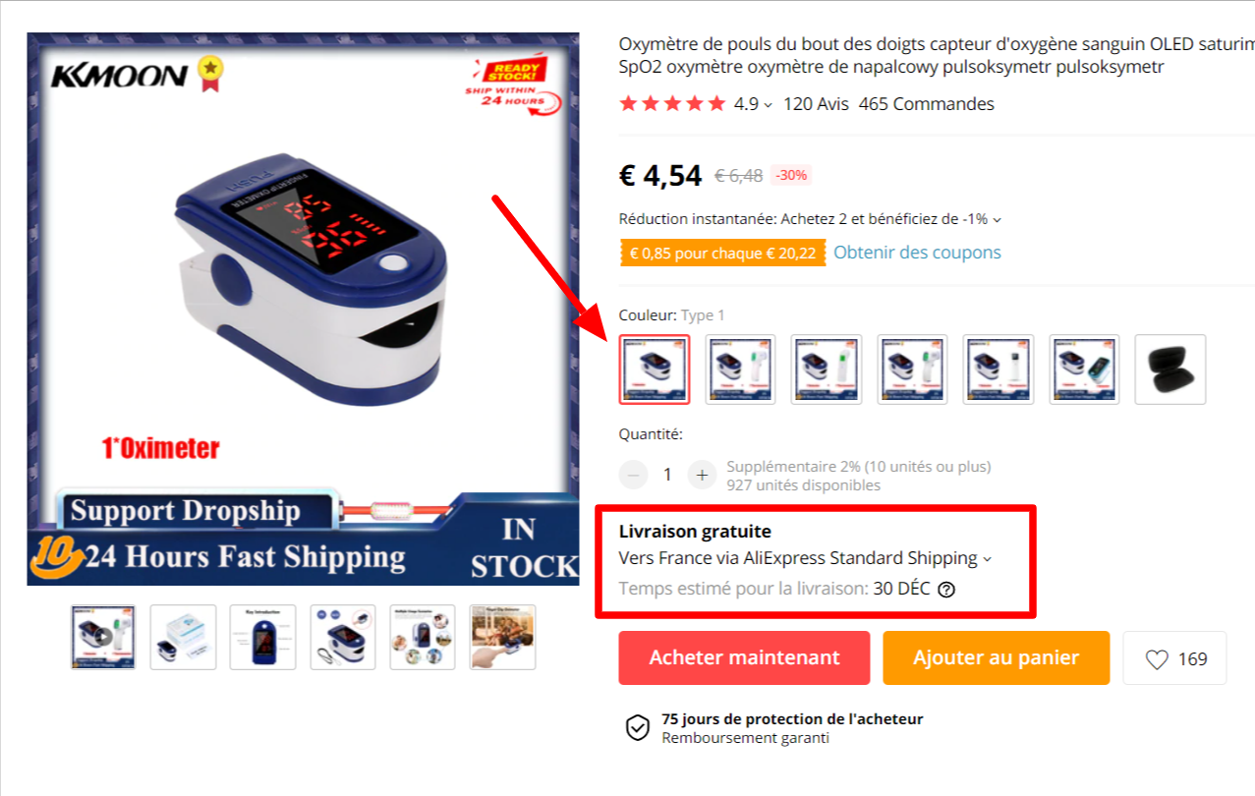The height and width of the screenshot is (796, 1255).
Task: Click the orange coupon badge for € 0,85
Action: click(722, 254)
